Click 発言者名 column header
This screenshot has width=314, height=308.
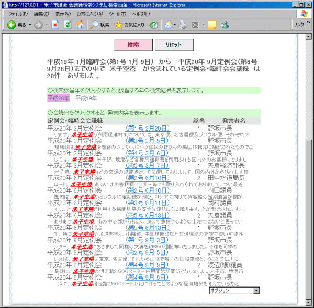point(234,121)
